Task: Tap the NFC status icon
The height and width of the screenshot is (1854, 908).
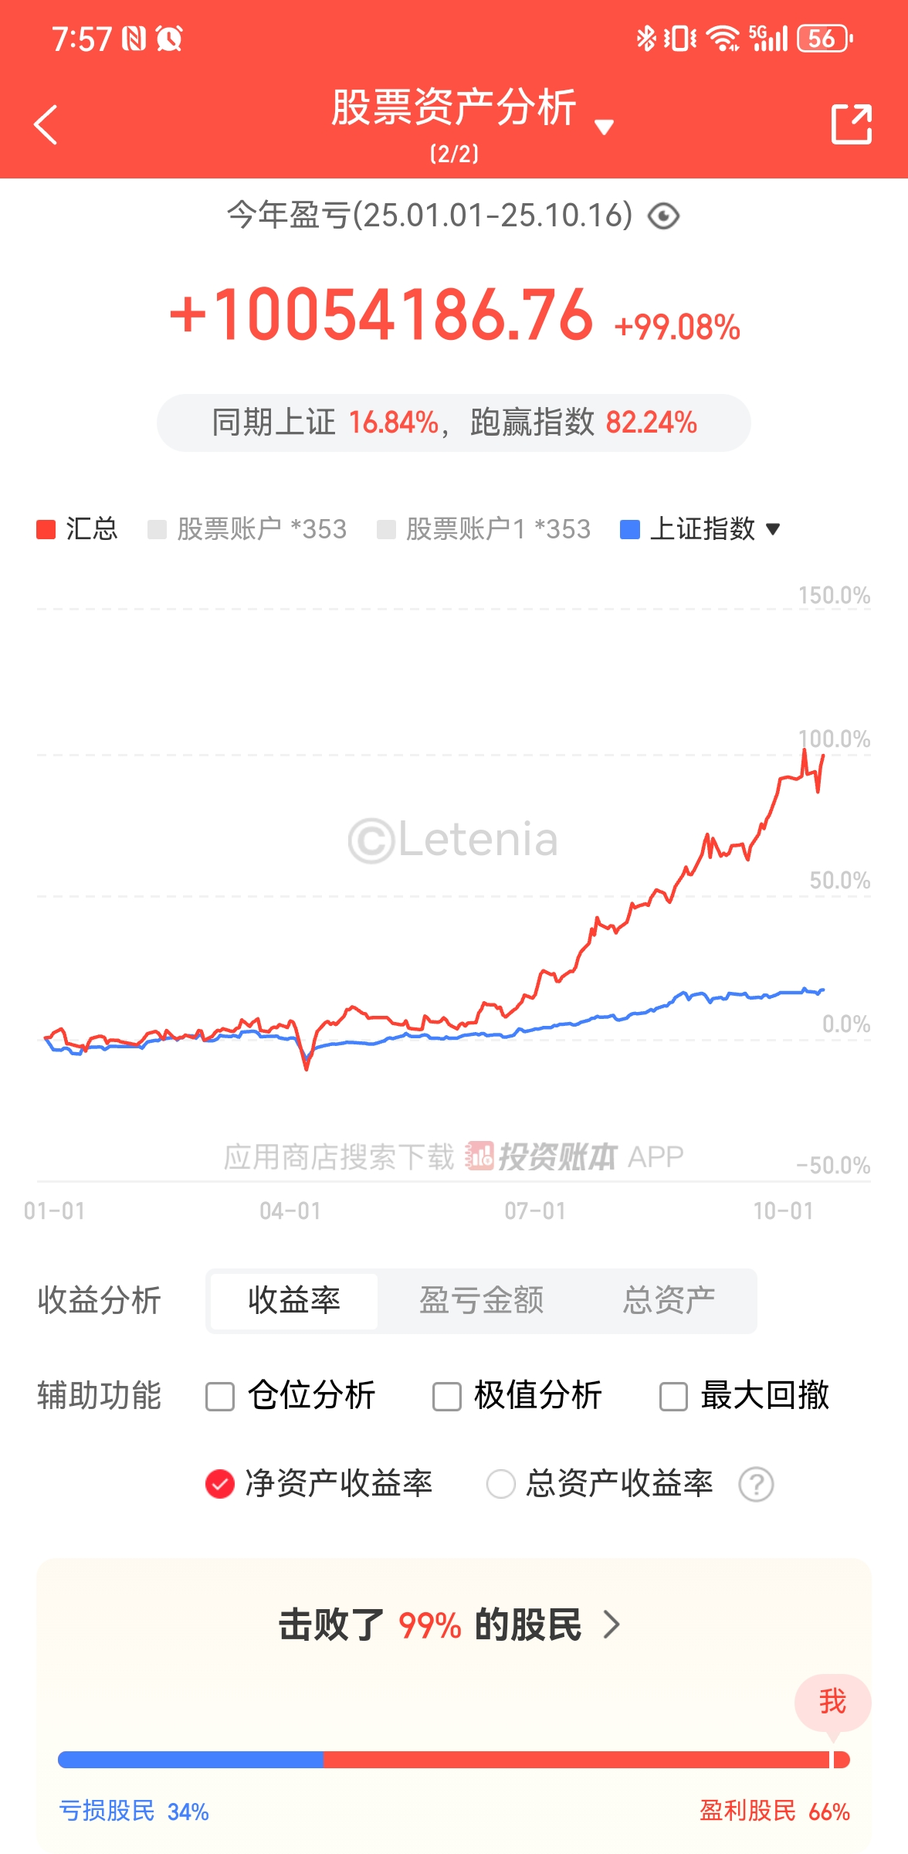Action: point(134,38)
